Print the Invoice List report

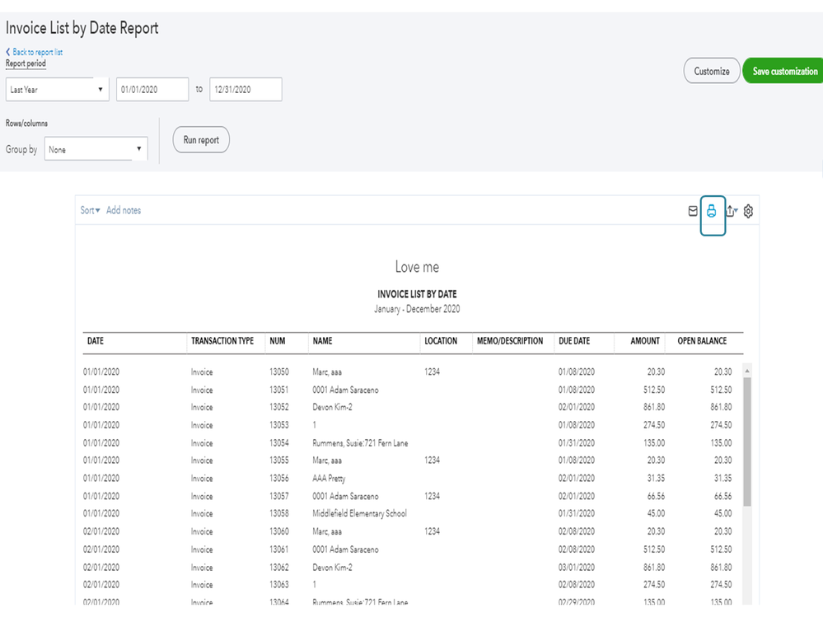click(713, 211)
